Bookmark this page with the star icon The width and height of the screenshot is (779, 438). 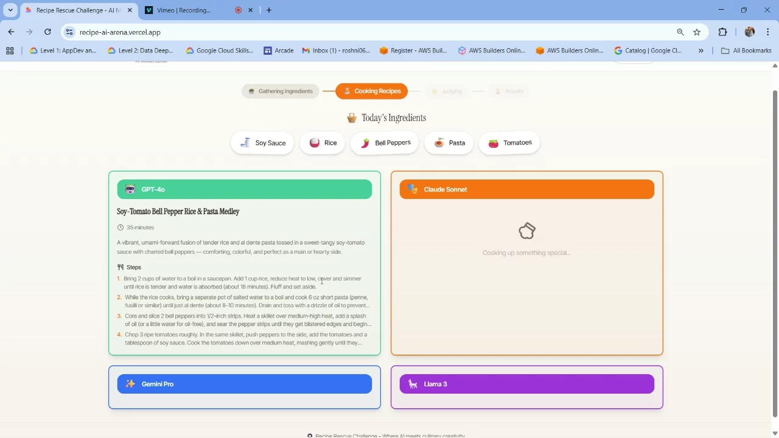tap(697, 32)
